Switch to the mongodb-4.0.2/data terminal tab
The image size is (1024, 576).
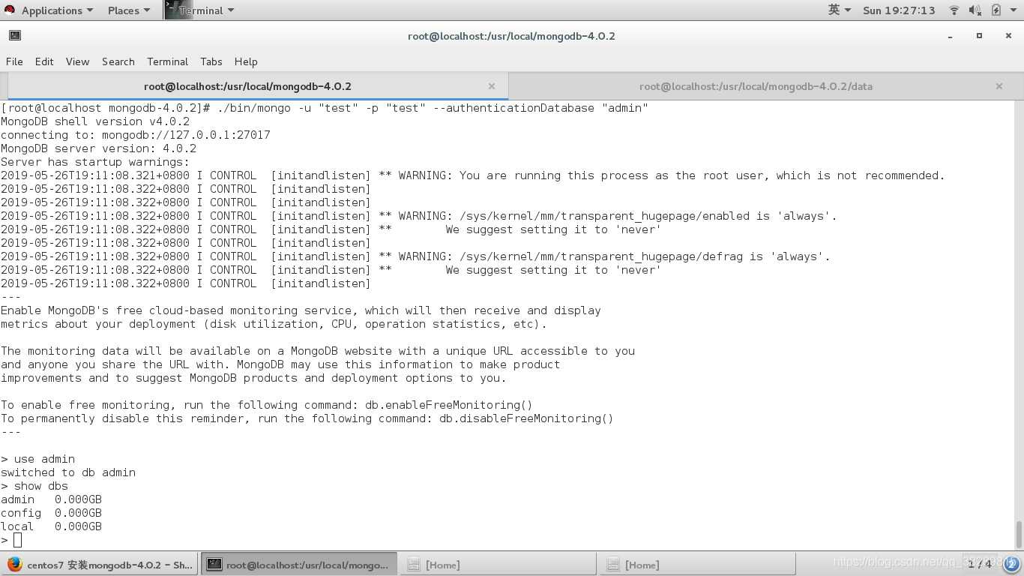[756, 86]
